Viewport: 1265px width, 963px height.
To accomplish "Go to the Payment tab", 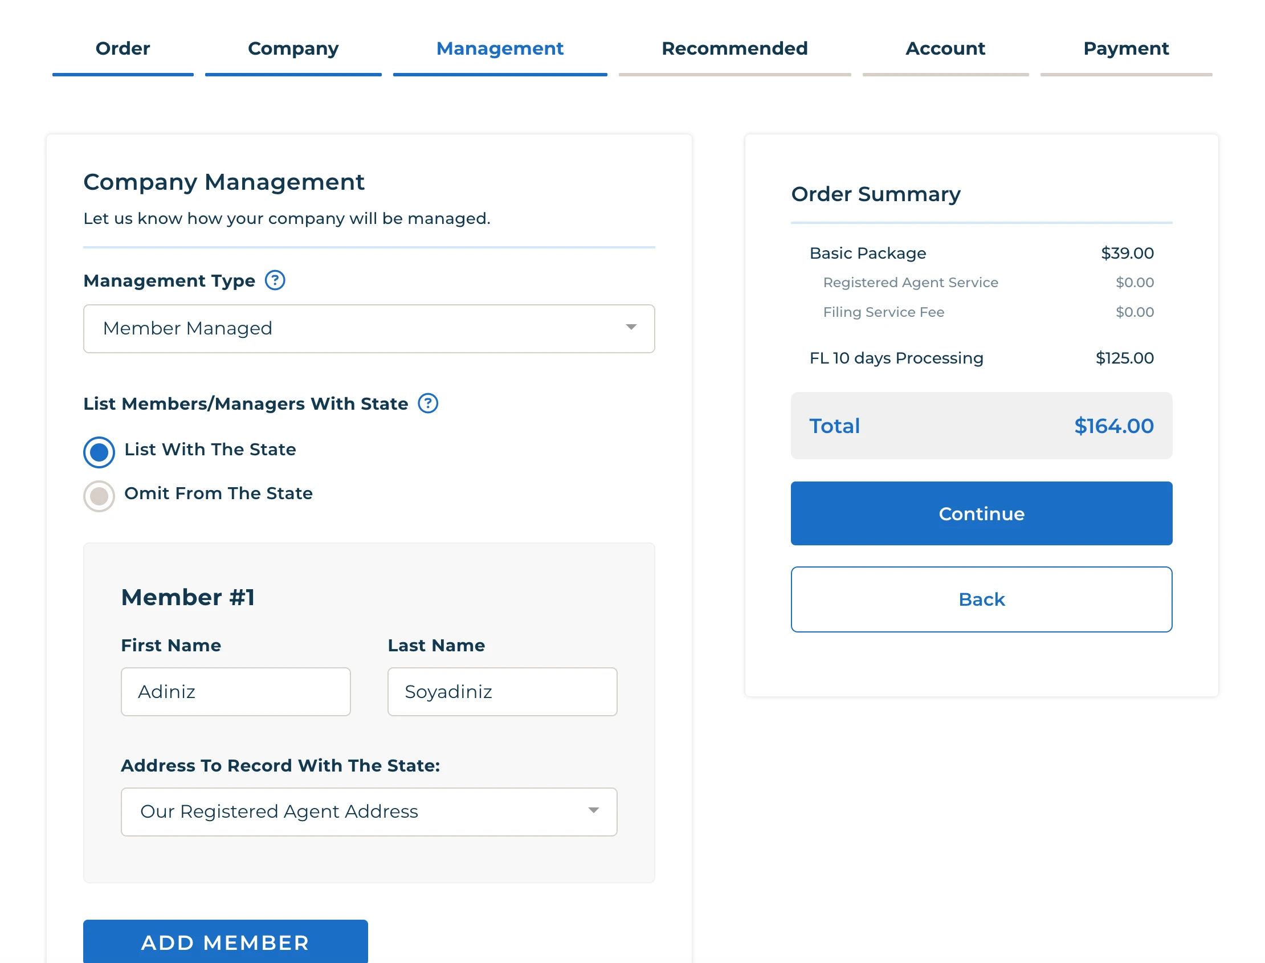I will (1127, 49).
